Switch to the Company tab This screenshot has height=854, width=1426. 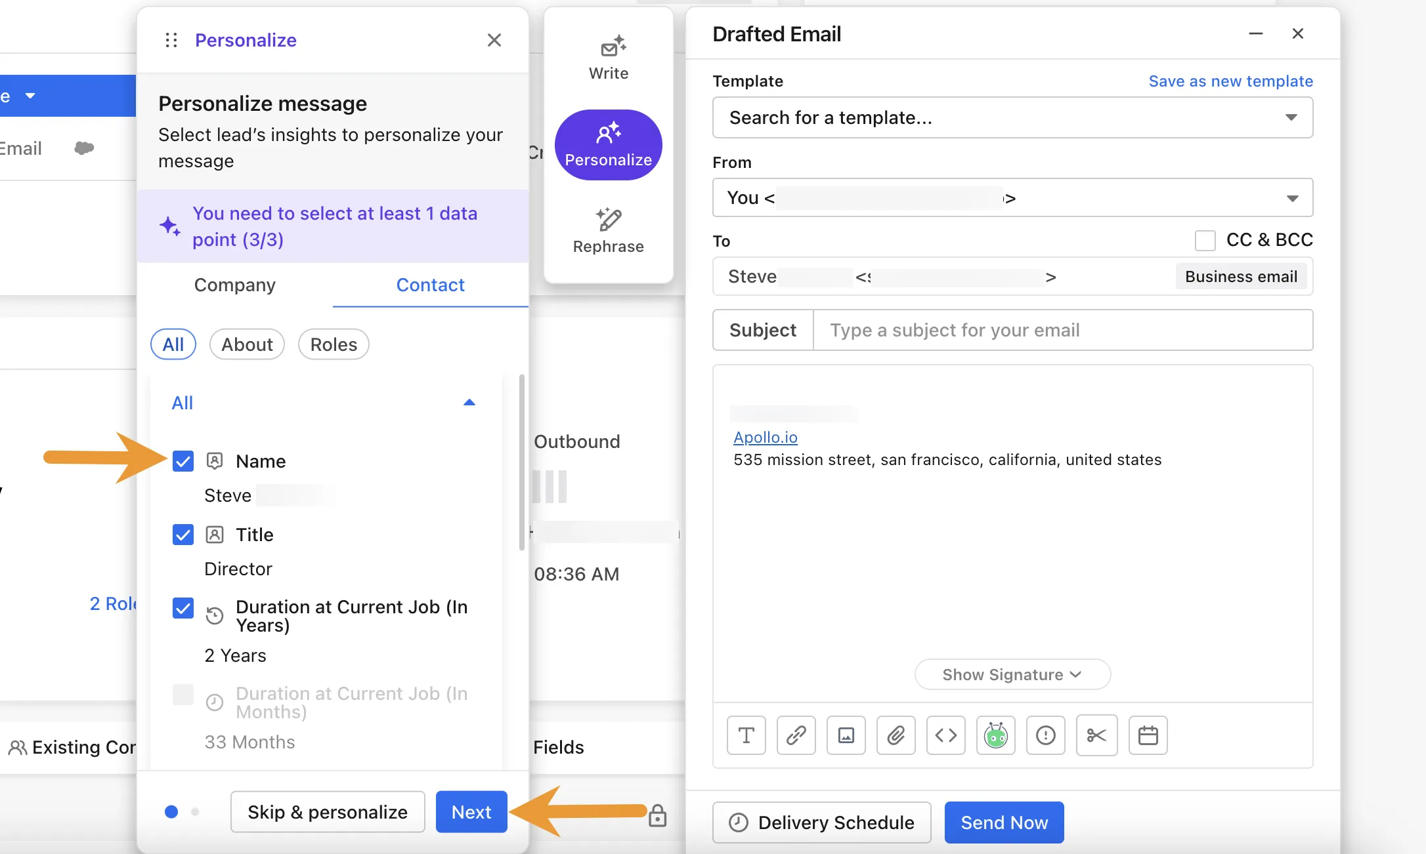coord(235,285)
